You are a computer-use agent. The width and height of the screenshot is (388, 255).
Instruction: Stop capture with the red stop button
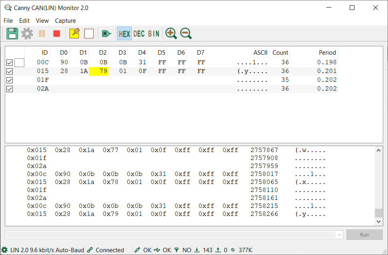click(57, 34)
